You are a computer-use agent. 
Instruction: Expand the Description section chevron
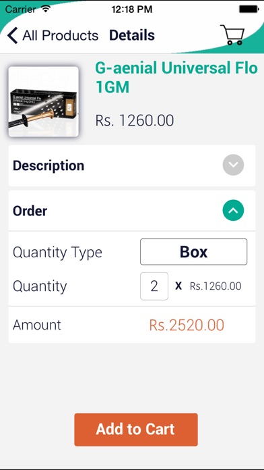tap(233, 165)
